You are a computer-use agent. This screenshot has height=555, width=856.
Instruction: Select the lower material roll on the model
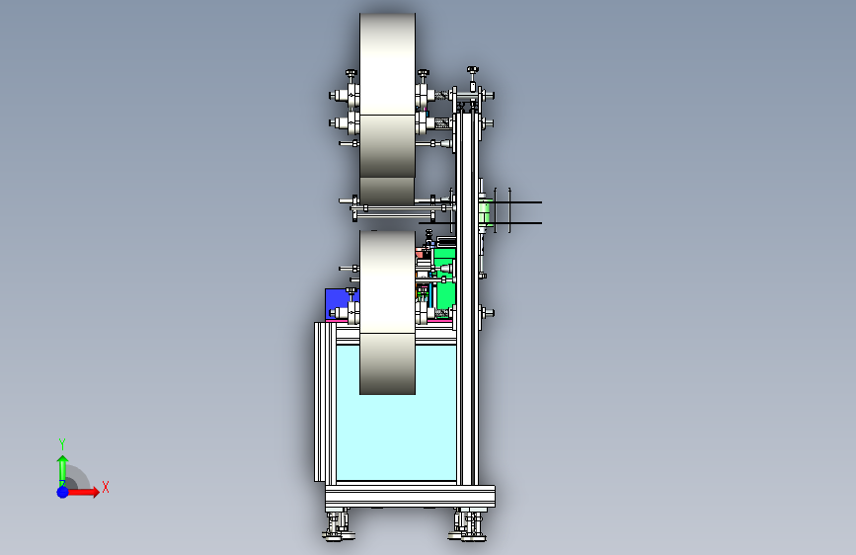coord(387,312)
